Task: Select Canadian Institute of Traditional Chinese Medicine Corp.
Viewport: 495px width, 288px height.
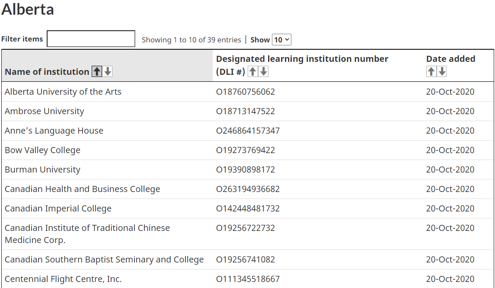Action: click(x=87, y=234)
